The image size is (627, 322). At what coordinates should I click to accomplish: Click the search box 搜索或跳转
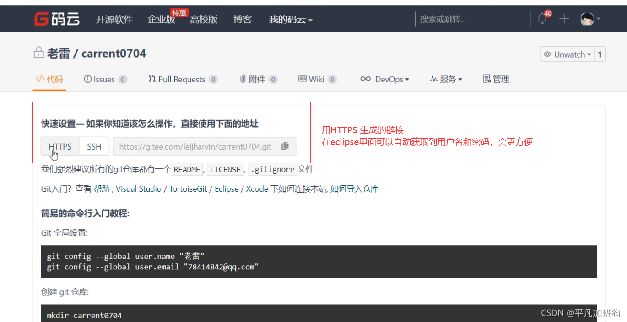472,19
